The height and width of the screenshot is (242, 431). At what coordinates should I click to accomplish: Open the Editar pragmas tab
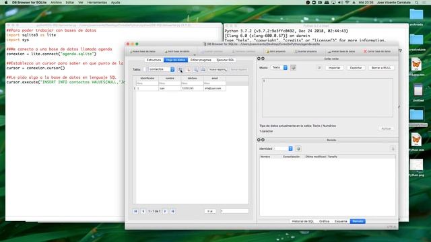pos(201,60)
